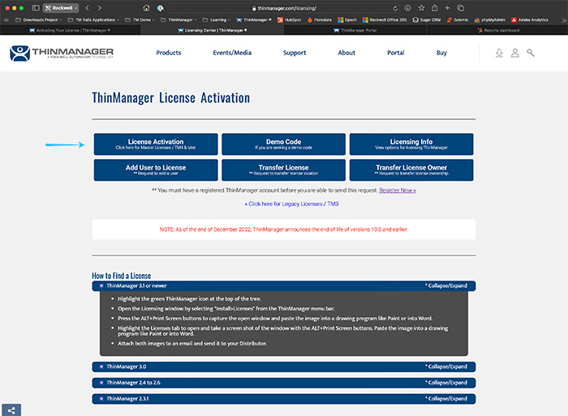Open the HubSpot bookmark
Image resolution: width=568 pixels, height=416 pixels.
(289, 20)
